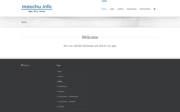Click the German flag beside Deutsch
The image size is (180, 112).
tap(22, 65)
